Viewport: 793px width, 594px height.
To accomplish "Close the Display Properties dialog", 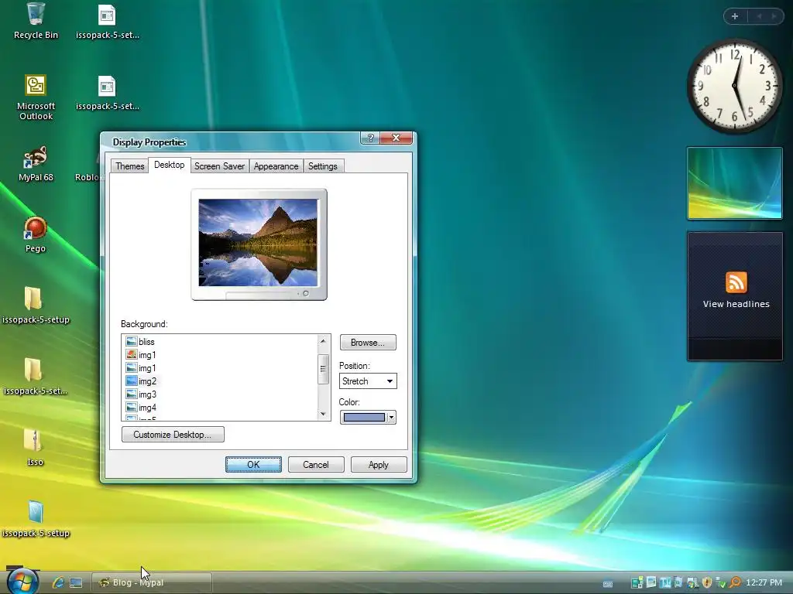I will tap(396, 138).
